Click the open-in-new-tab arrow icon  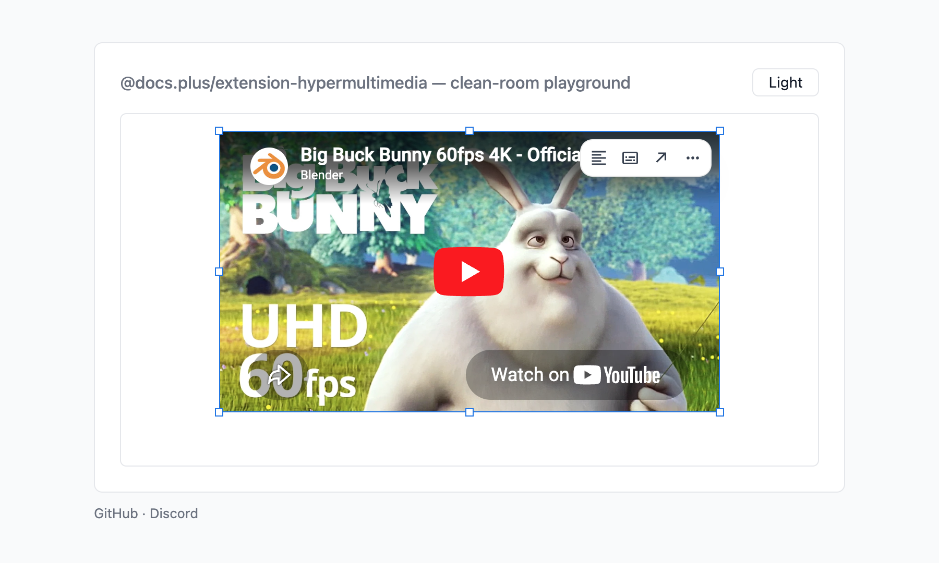[x=661, y=157]
